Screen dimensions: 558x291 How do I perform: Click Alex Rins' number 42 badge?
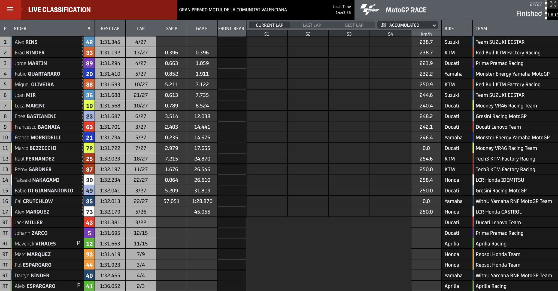coord(89,42)
